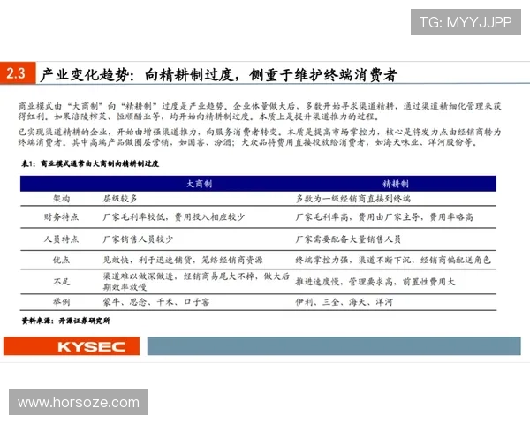530x424 pixels.
Task: Click the cell 终端掌控力强，渠道不断下沉
Action: click(393, 260)
